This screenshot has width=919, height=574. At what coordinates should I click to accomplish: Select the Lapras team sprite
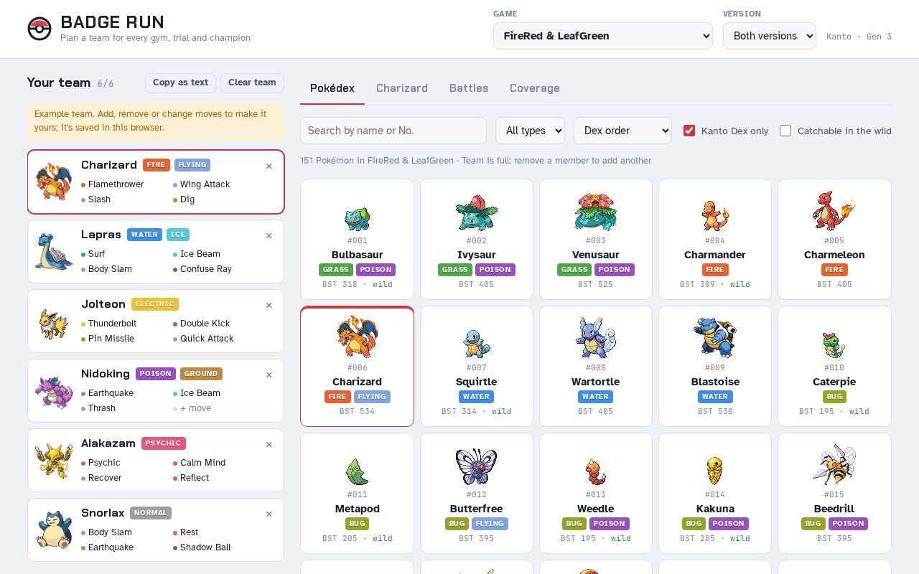pos(54,251)
